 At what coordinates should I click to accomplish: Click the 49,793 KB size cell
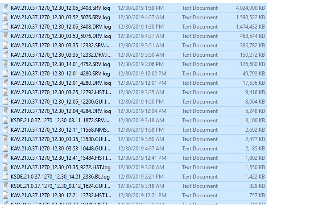click(254, 74)
